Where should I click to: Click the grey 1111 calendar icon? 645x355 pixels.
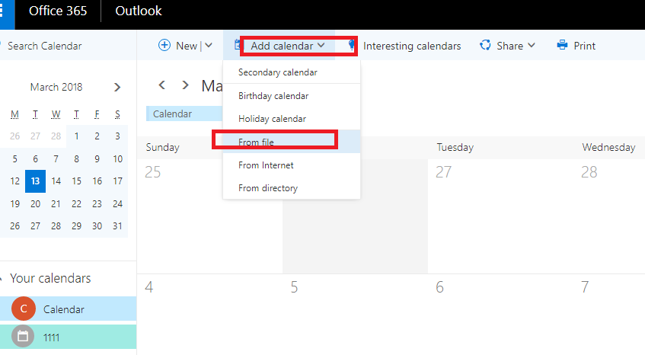click(x=23, y=337)
